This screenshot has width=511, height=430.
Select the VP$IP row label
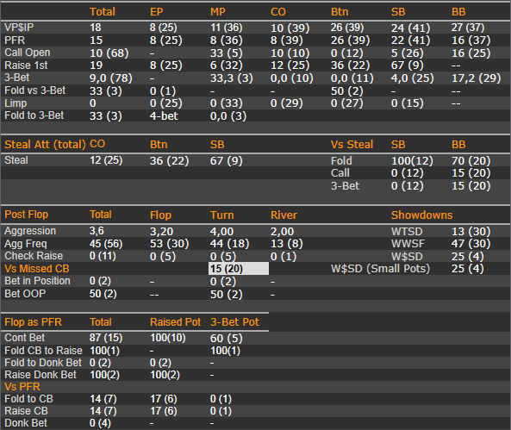pyautogui.click(x=19, y=28)
